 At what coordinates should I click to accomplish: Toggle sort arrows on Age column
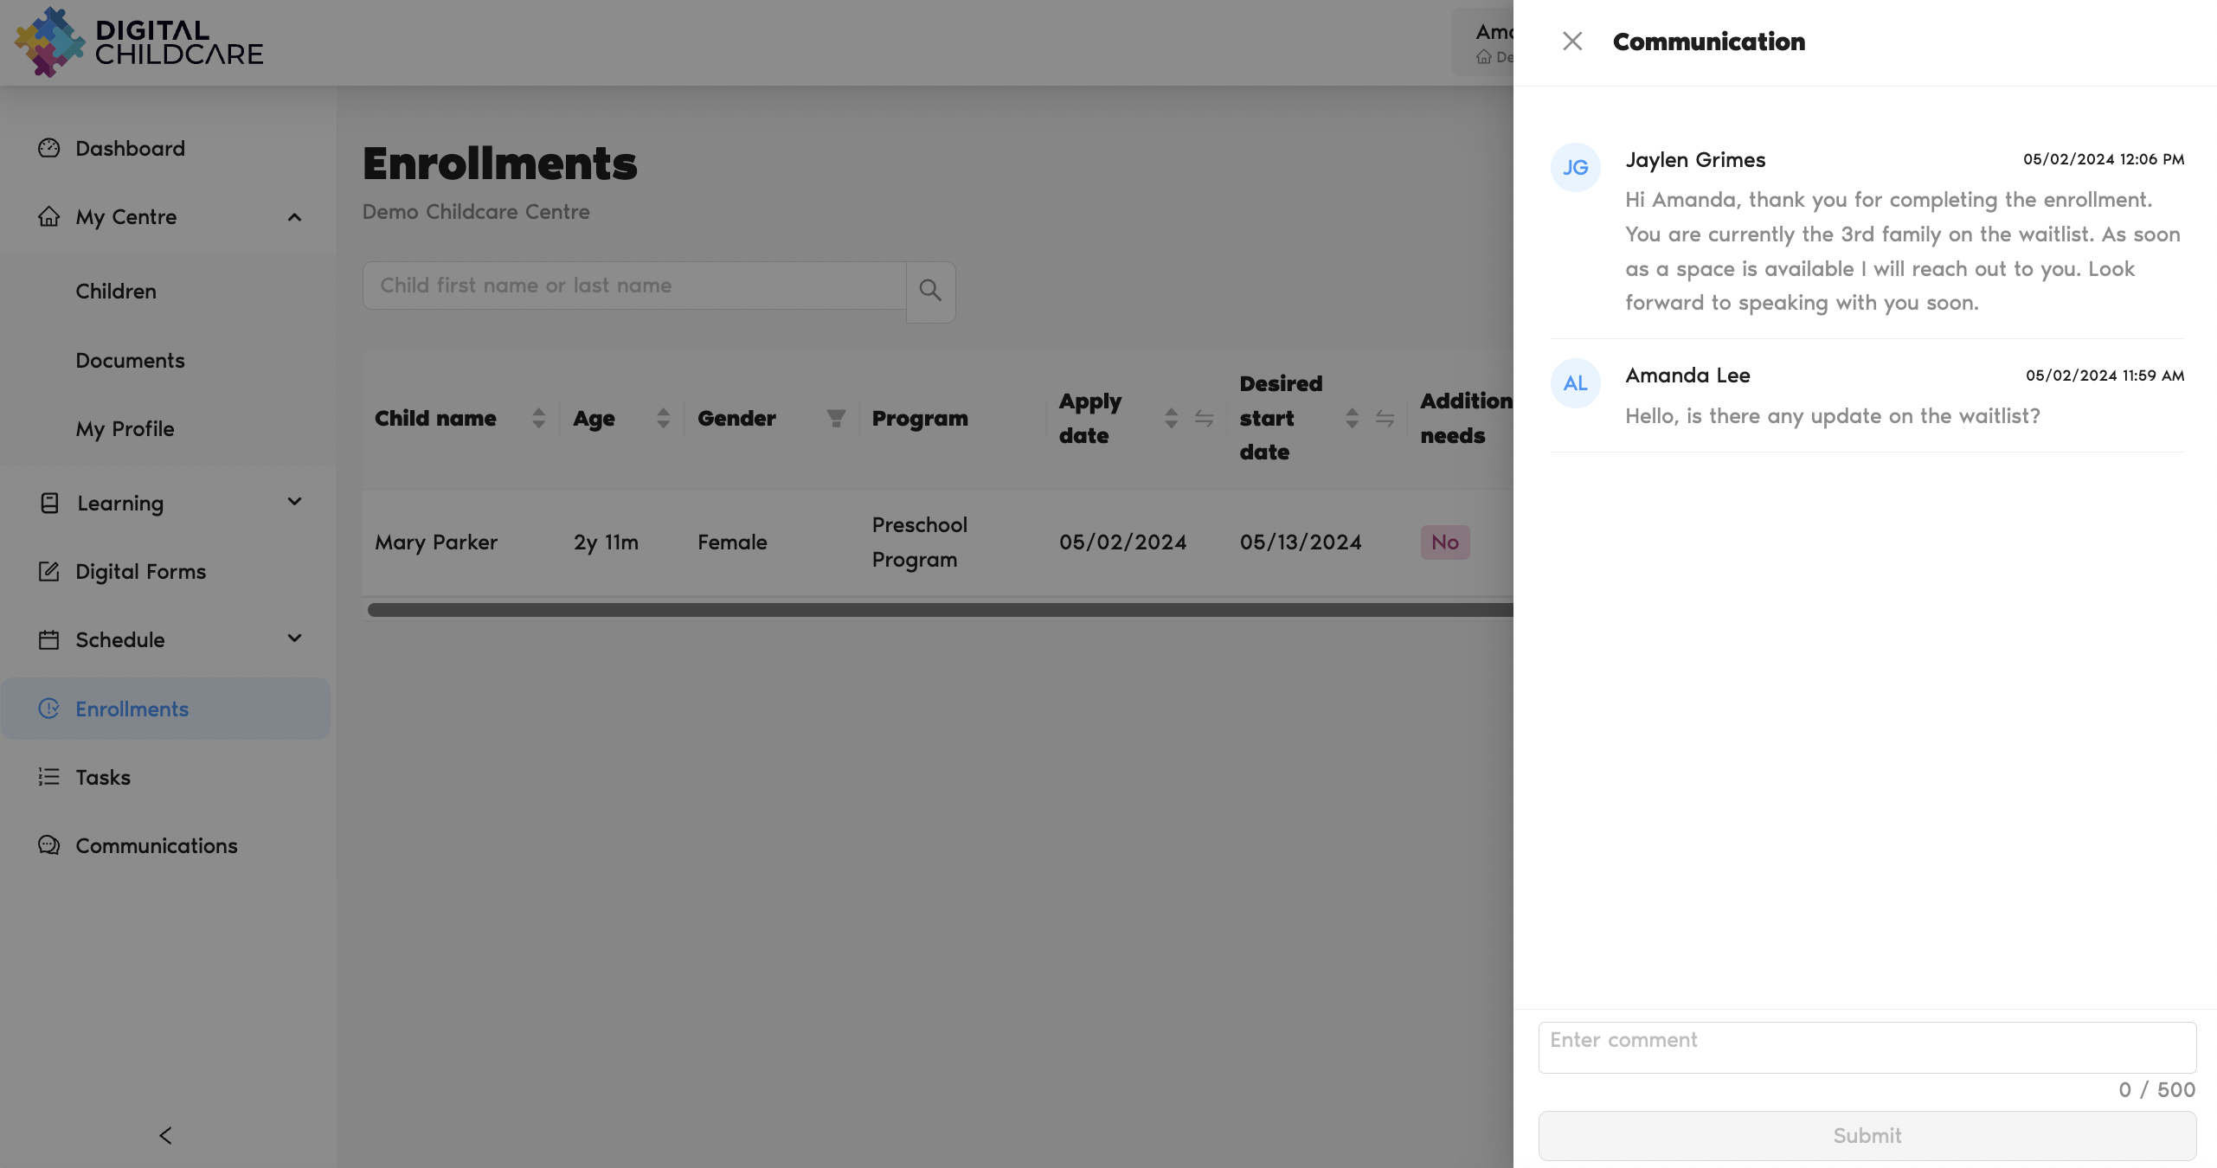pos(663,419)
